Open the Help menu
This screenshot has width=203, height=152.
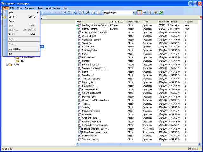pos(65,8)
